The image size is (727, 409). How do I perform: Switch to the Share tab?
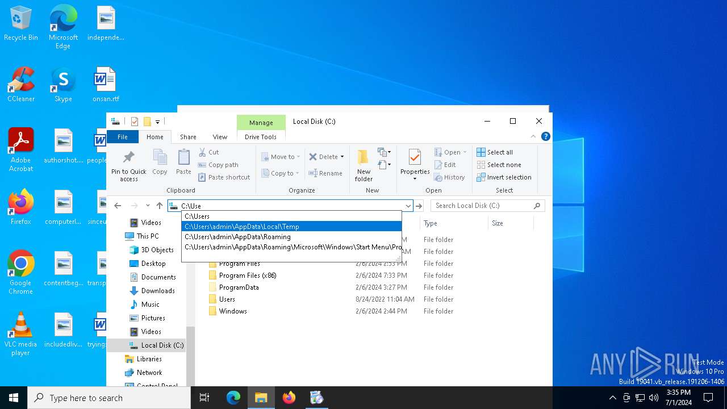[188, 137]
